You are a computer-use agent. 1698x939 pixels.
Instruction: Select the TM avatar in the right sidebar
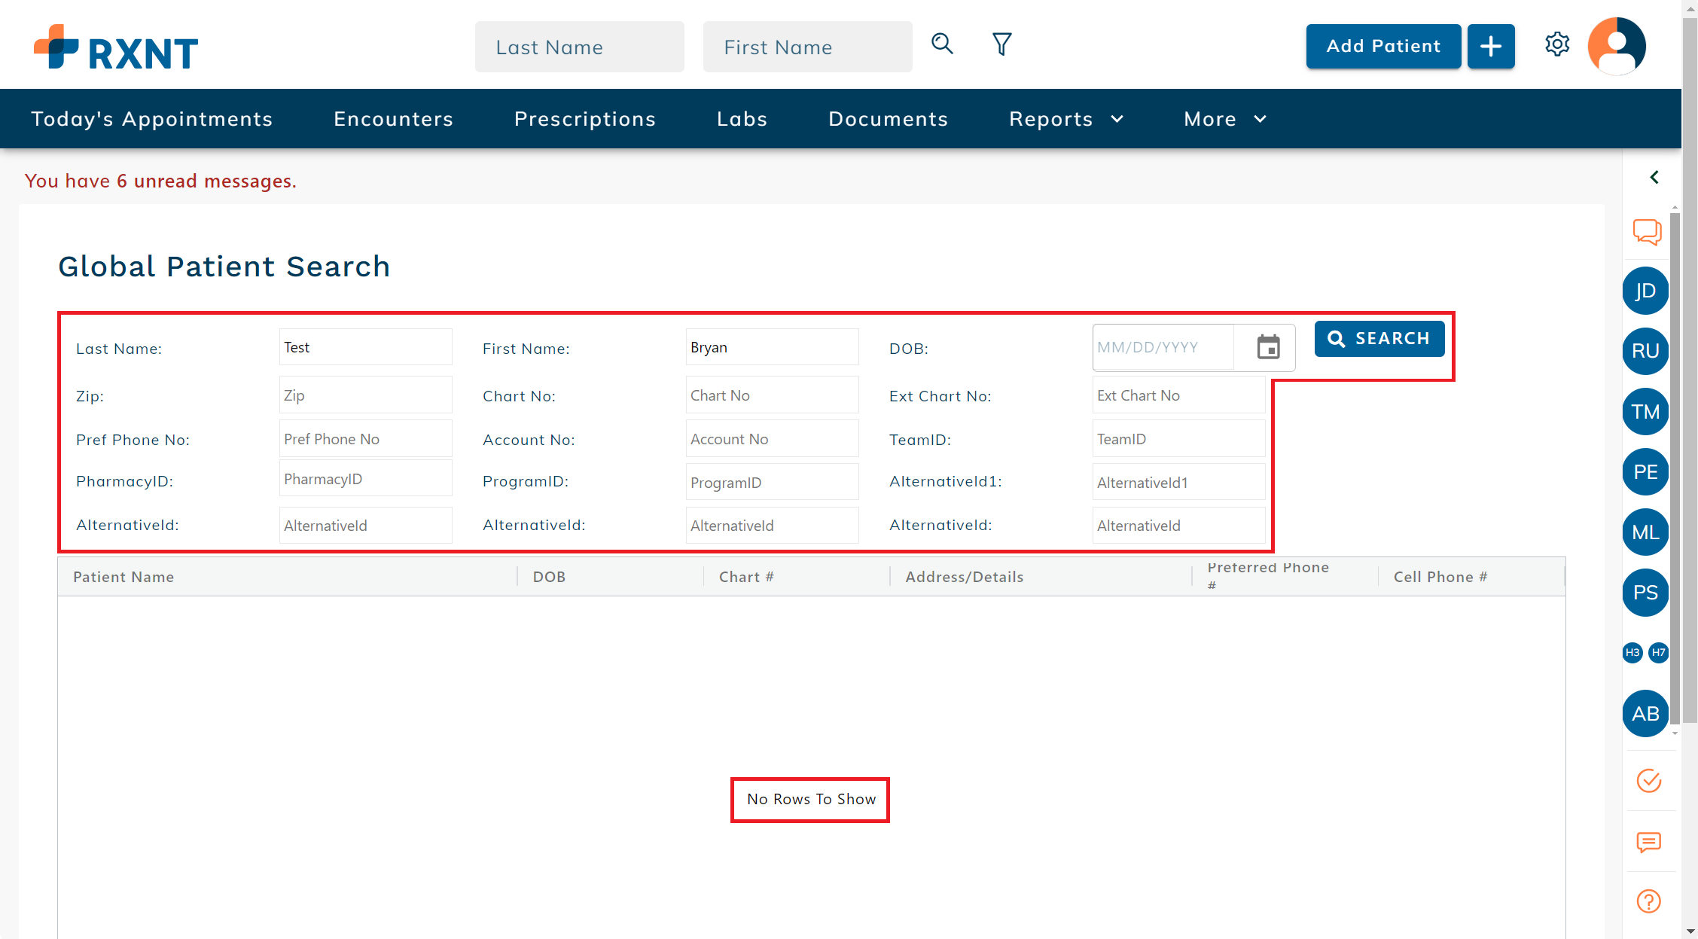(x=1645, y=411)
